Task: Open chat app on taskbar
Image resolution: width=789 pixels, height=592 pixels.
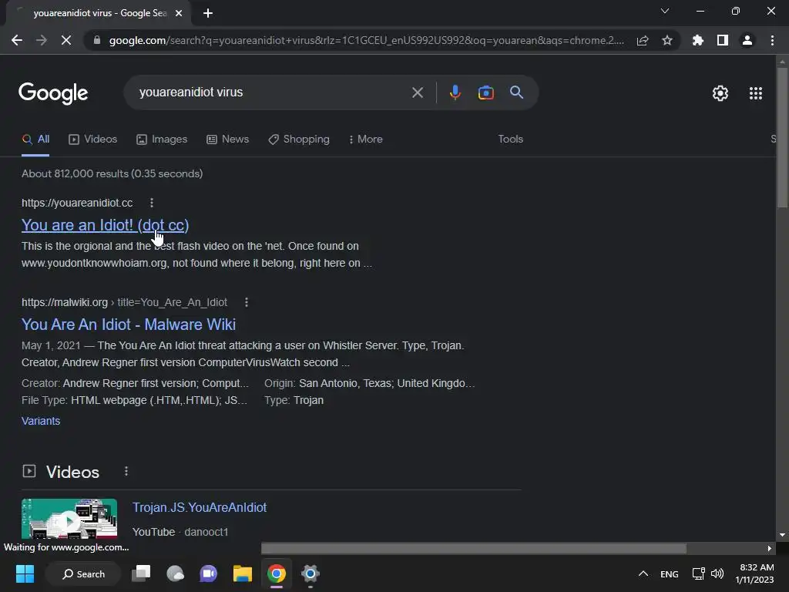Action: [x=208, y=573]
